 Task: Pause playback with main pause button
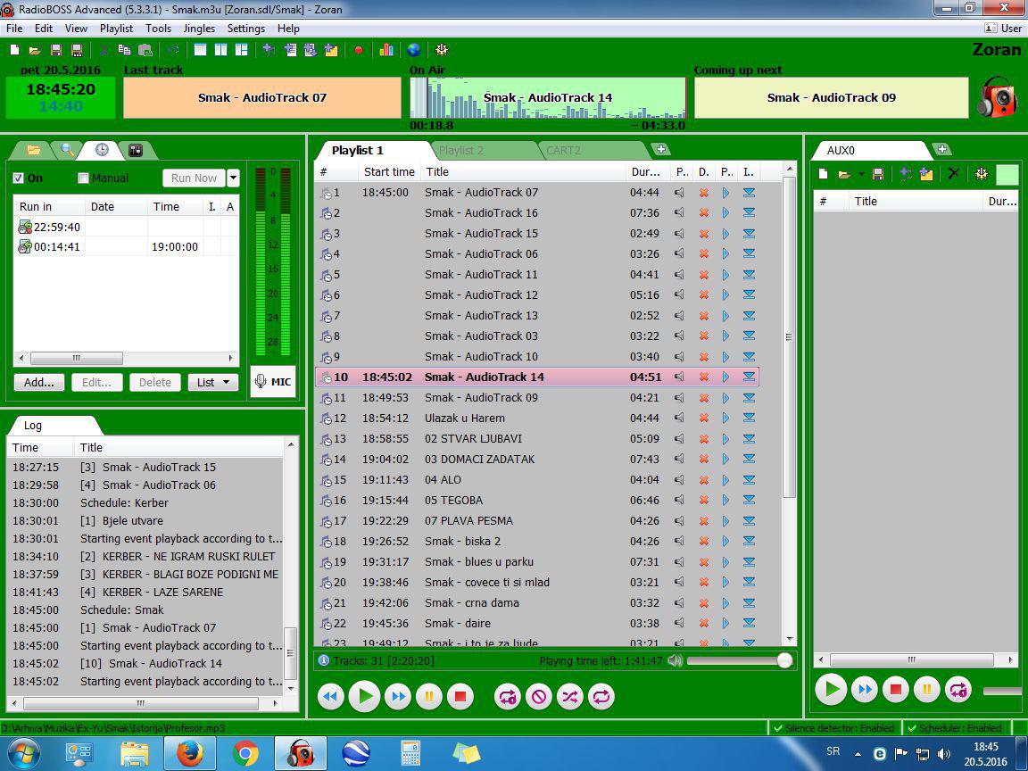point(428,696)
